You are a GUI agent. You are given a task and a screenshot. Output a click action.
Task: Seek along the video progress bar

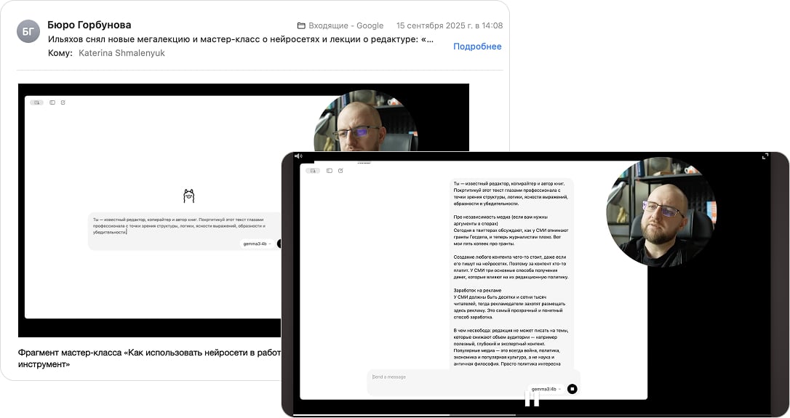pyautogui.click(x=532, y=415)
